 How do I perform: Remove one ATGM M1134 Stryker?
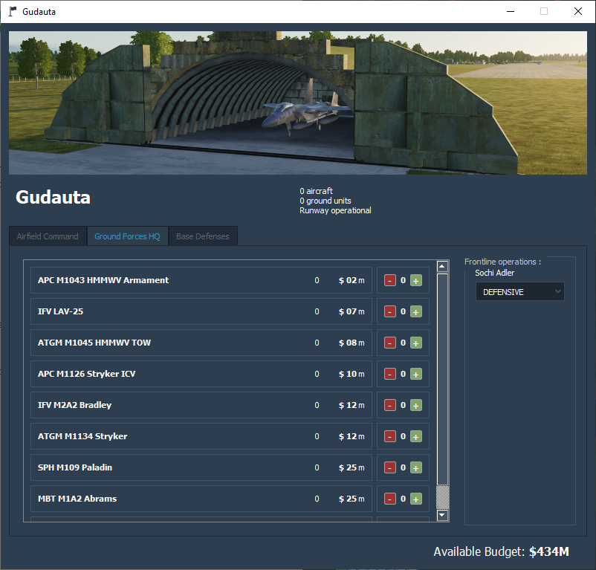point(389,436)
